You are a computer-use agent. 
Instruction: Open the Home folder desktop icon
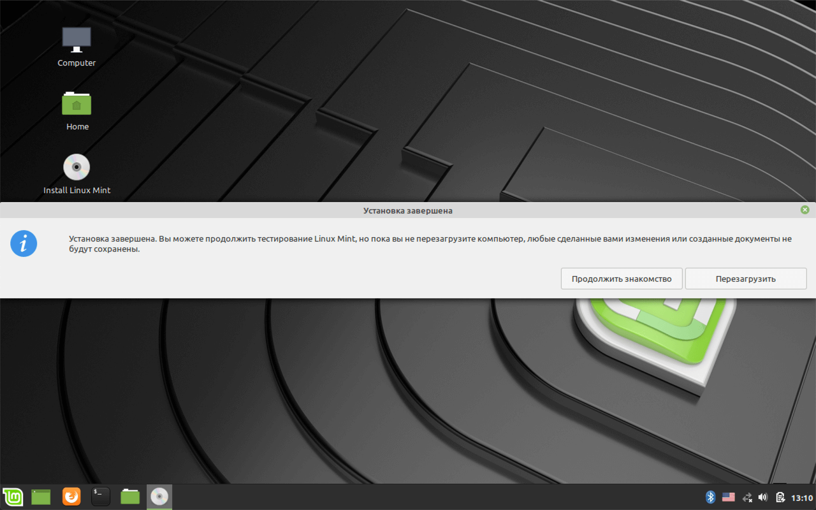[76, 103]
